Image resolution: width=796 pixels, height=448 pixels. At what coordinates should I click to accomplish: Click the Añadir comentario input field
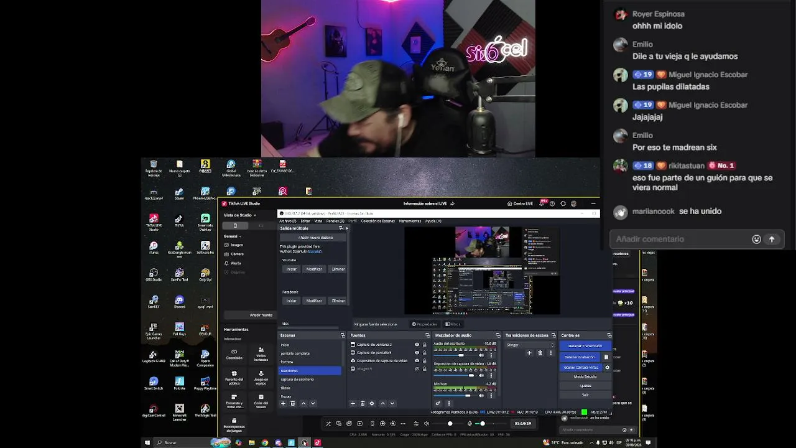pos(681,239)
